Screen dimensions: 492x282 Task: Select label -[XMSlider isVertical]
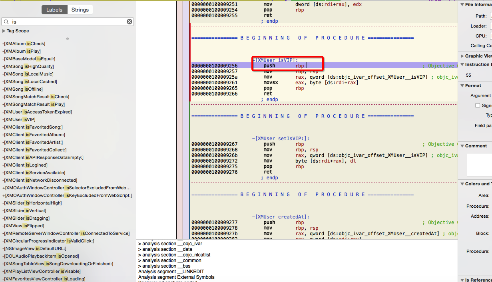24,211
